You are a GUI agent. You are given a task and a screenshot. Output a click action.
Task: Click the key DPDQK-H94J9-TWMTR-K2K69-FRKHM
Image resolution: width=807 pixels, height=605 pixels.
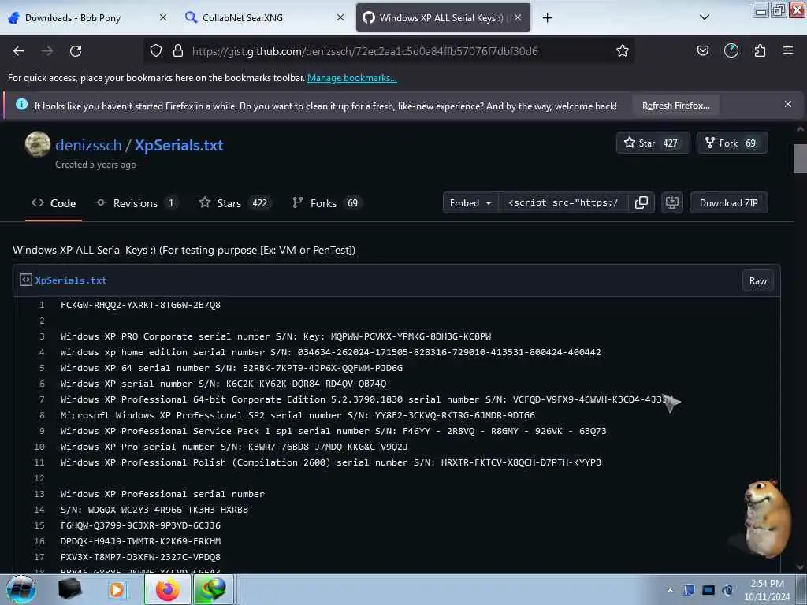140,541
